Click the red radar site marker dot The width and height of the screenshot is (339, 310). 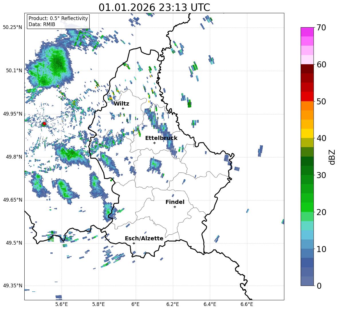tap(44, 123)
